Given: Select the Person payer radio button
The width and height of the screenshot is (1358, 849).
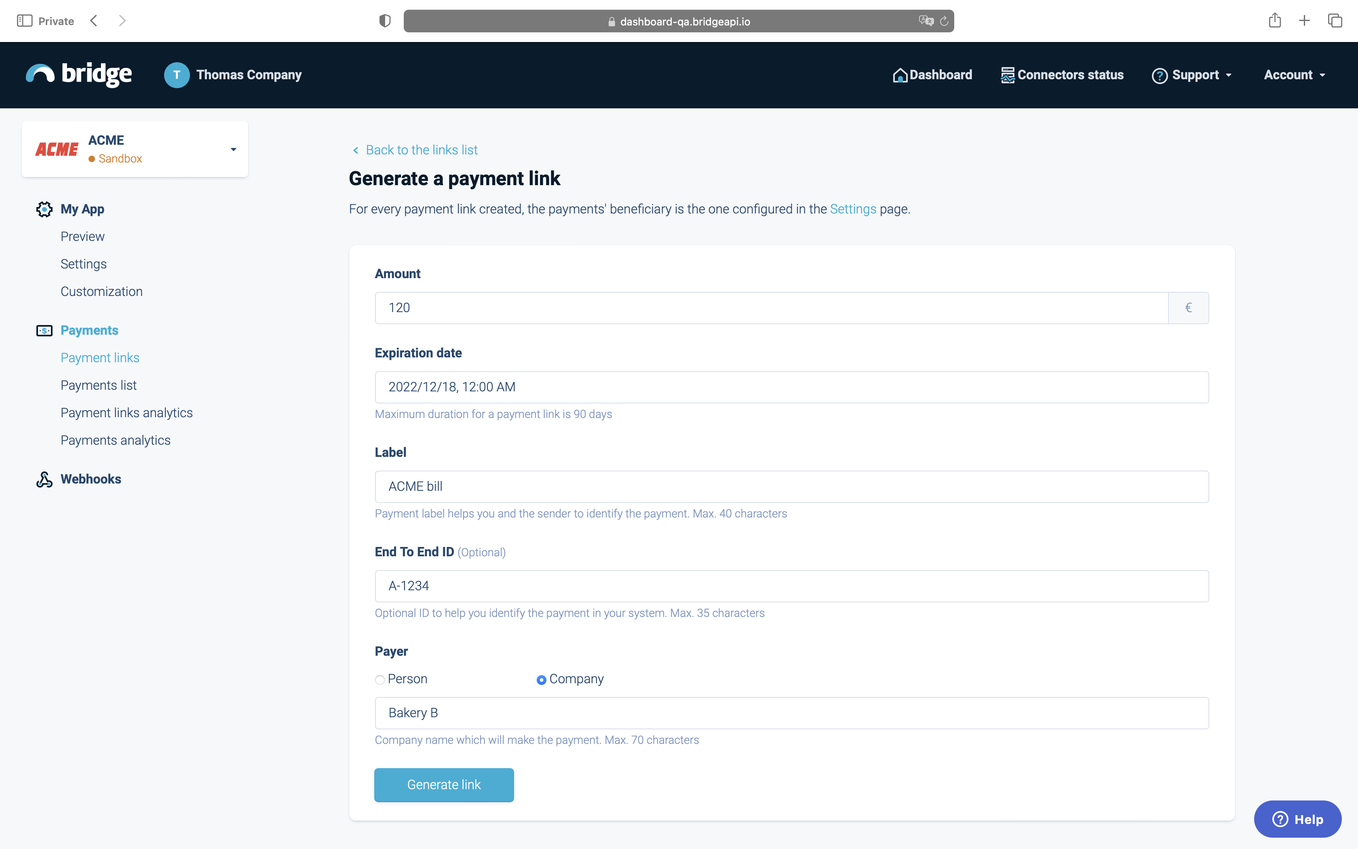Looking at the screenshot, I should (x=380, y=680).
